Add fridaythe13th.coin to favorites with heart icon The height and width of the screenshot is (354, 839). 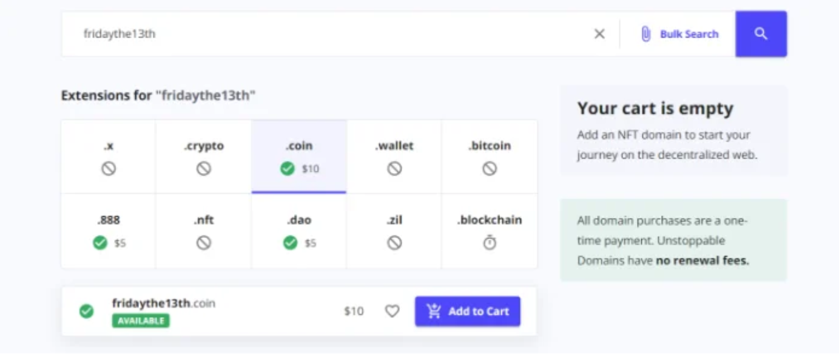393,311
